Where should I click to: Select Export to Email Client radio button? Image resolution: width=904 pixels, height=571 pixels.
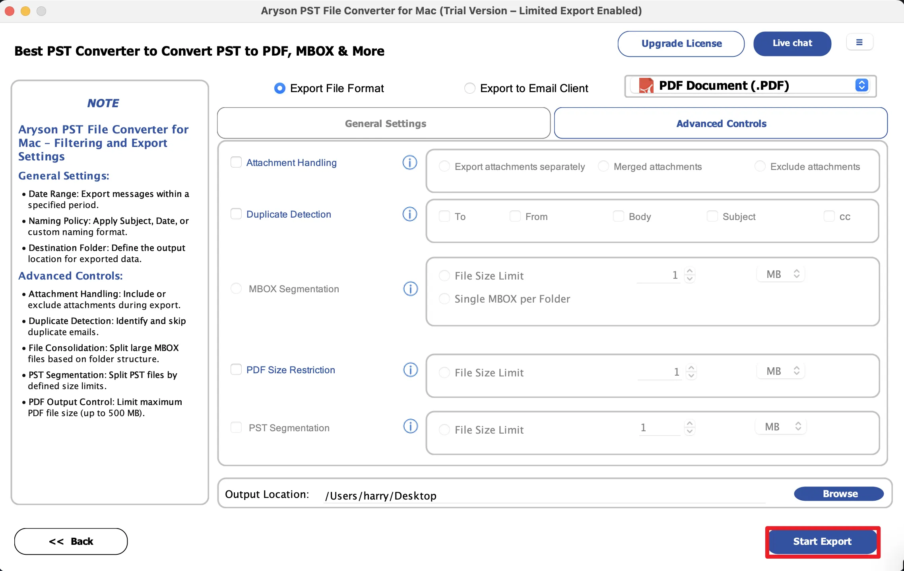(x=470, y=88)
